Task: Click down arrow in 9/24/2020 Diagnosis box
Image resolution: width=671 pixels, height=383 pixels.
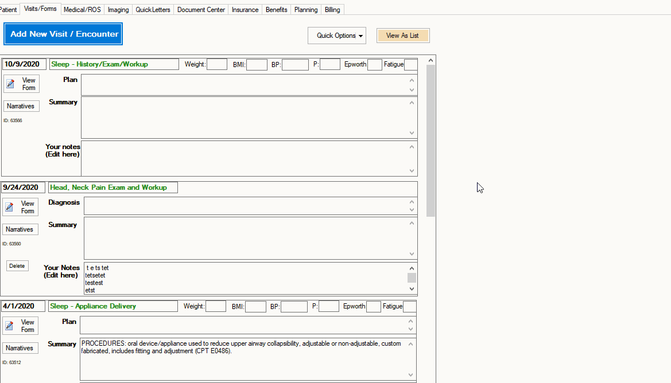Action: tap(412, 210)
